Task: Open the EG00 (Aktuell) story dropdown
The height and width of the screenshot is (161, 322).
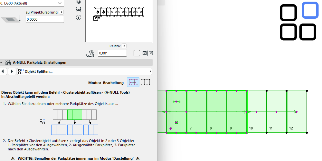Action: 32,3
